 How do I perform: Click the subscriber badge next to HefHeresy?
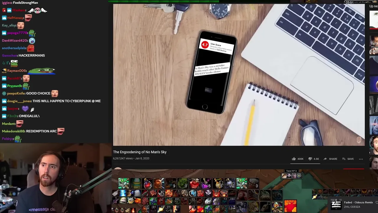(x=4, y=18)
